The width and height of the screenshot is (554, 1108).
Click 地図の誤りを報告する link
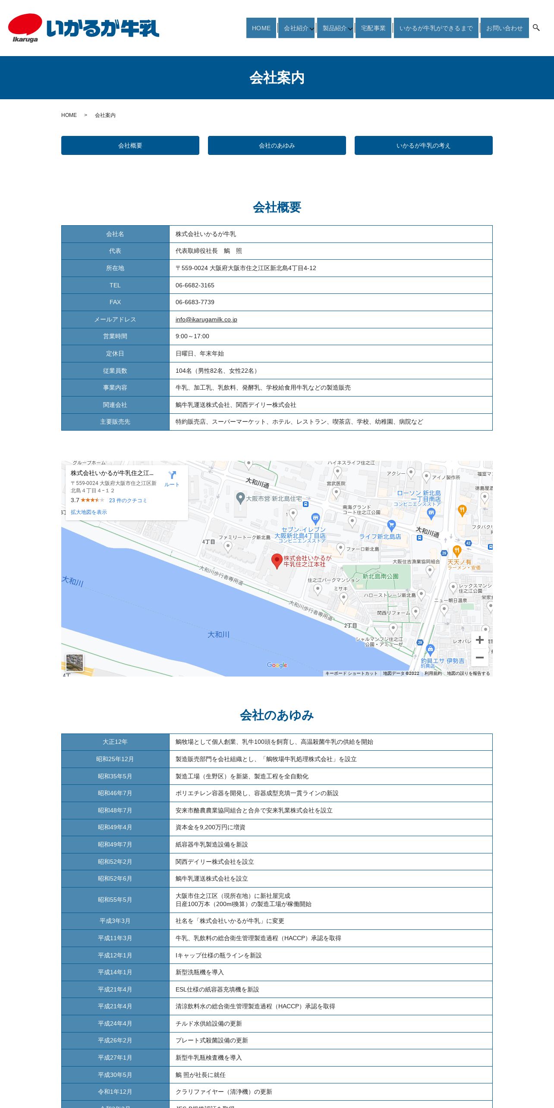[x=468, y=673]
